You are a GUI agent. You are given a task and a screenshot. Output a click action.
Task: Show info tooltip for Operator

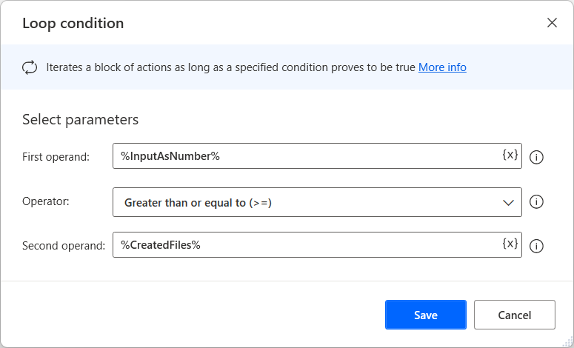pos(538,201)
